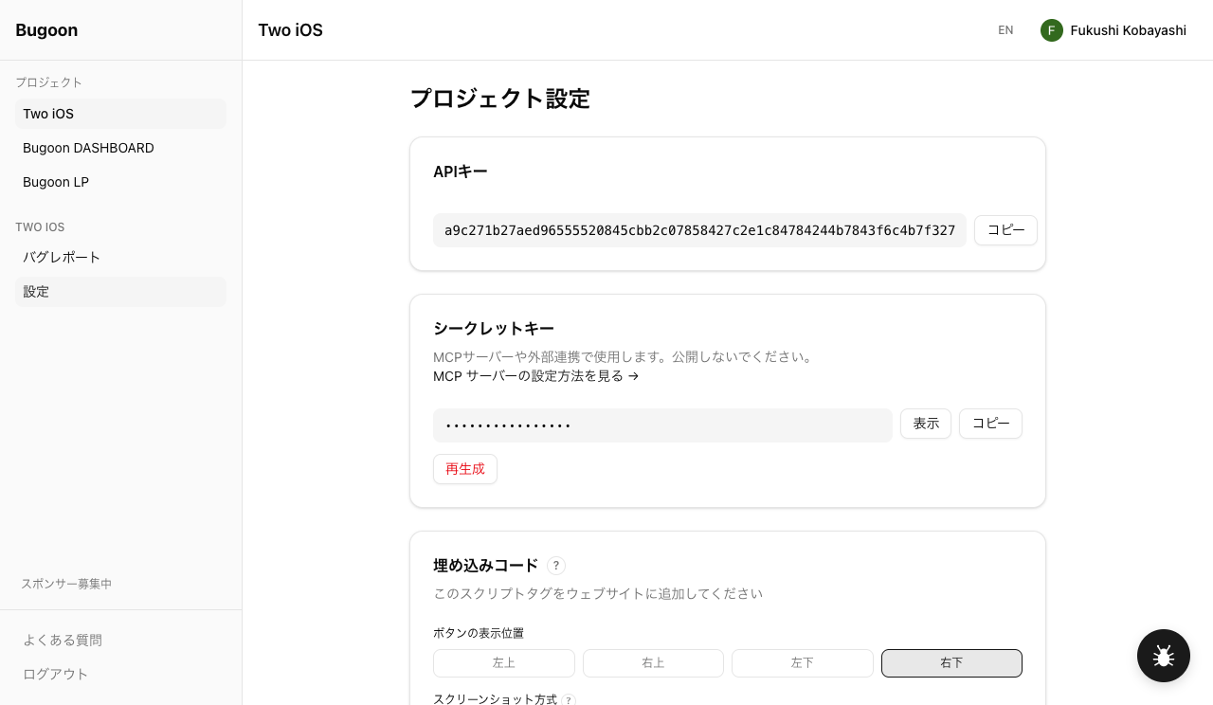
Task: Open MCP サーバーの設定方法を見る link
Action: coord(536,376)
